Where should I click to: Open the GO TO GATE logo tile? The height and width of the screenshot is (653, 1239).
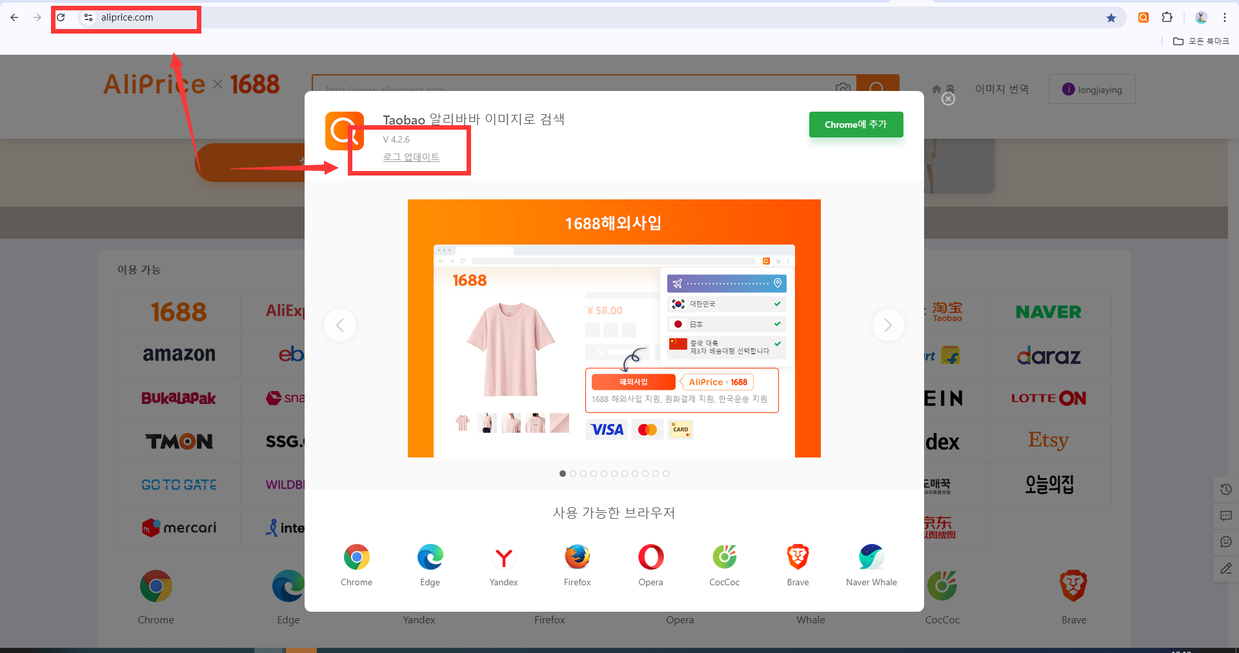click(x=179, y=485)
